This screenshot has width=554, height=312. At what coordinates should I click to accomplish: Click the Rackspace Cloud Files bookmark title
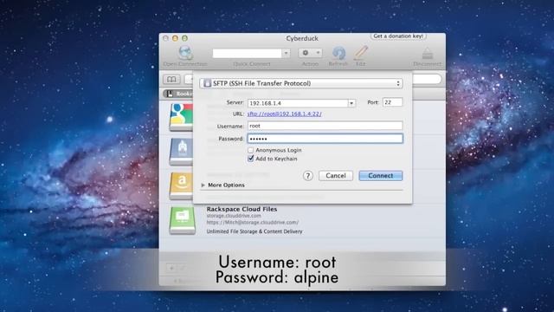242,209
